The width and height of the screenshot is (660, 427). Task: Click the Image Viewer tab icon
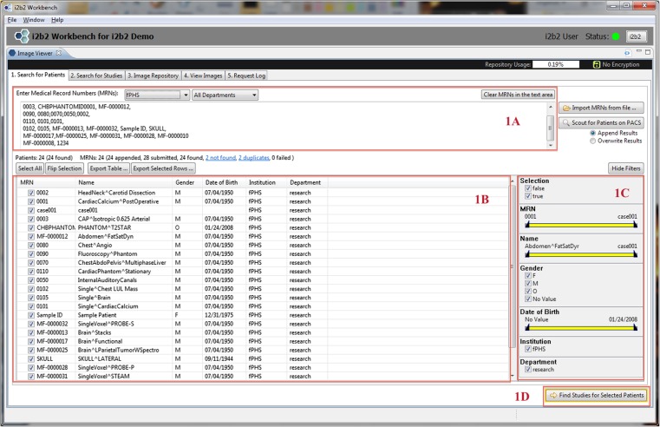pos(12,54)
